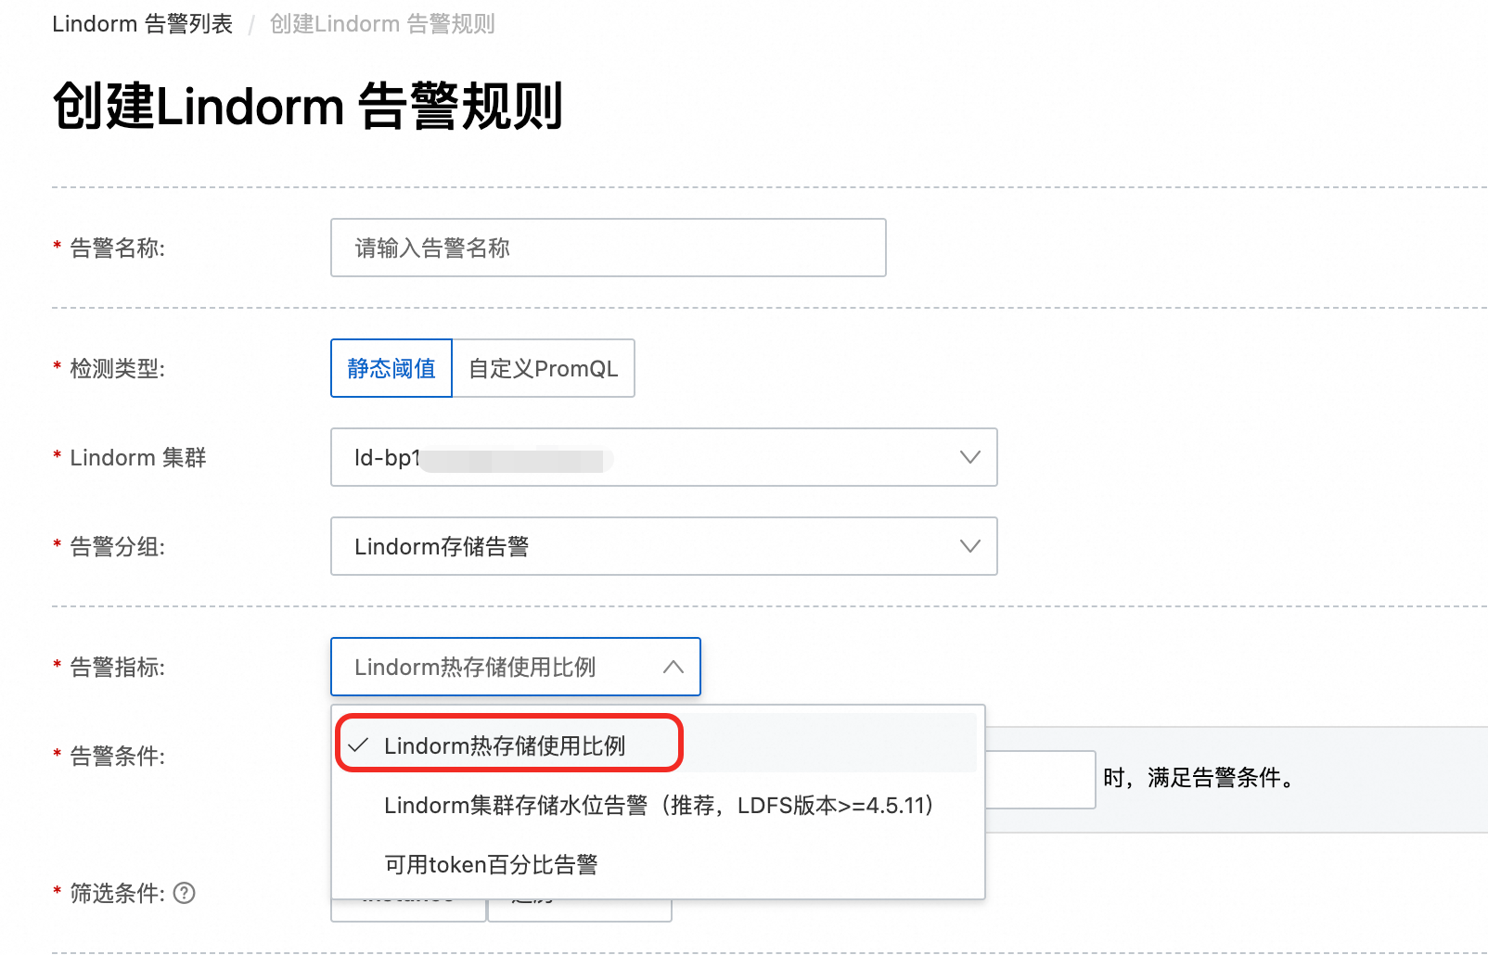Click 创建Lindorm 告警规则 breadcrumb item
The width and height of the screenshot is (1488, 955).
point(382,23)
